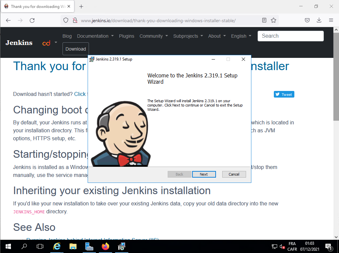Click the Tweet button

tap(284, 95)
